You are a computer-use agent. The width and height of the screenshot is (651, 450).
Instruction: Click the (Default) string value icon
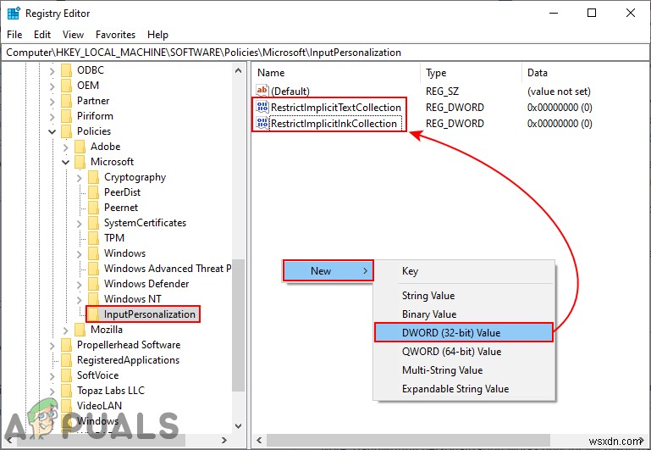pyautogui.click(x=262, y=91)
